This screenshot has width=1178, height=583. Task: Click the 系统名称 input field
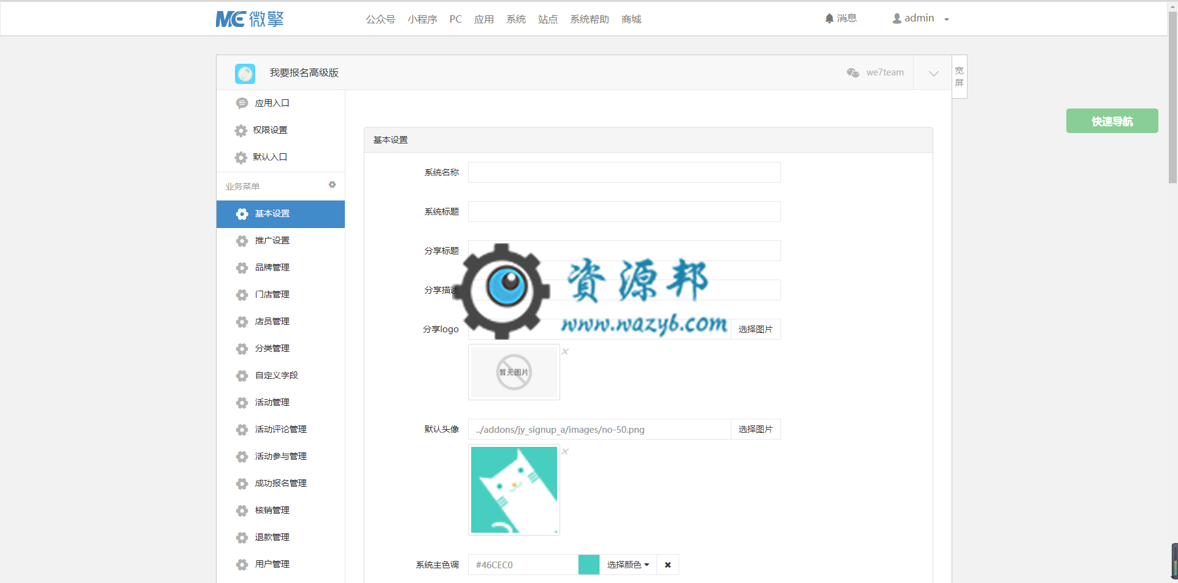tap(624, 172)
